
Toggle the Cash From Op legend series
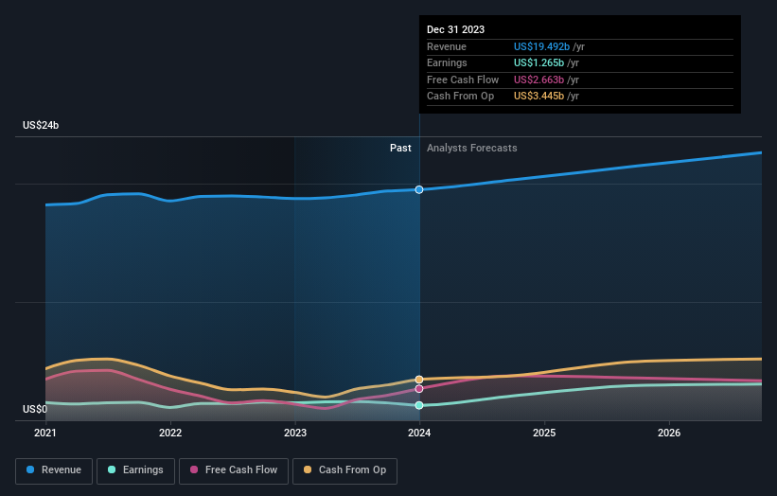point(344,470)
